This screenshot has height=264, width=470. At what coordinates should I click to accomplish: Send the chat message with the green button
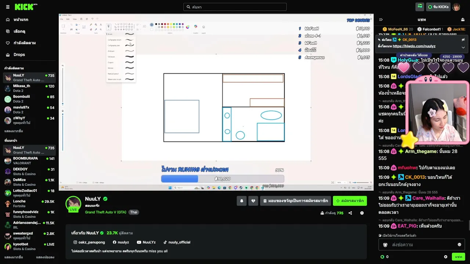[x=459, y=257]
